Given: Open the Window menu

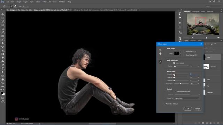Looking at the screenshot, I should tap(62, 2).
